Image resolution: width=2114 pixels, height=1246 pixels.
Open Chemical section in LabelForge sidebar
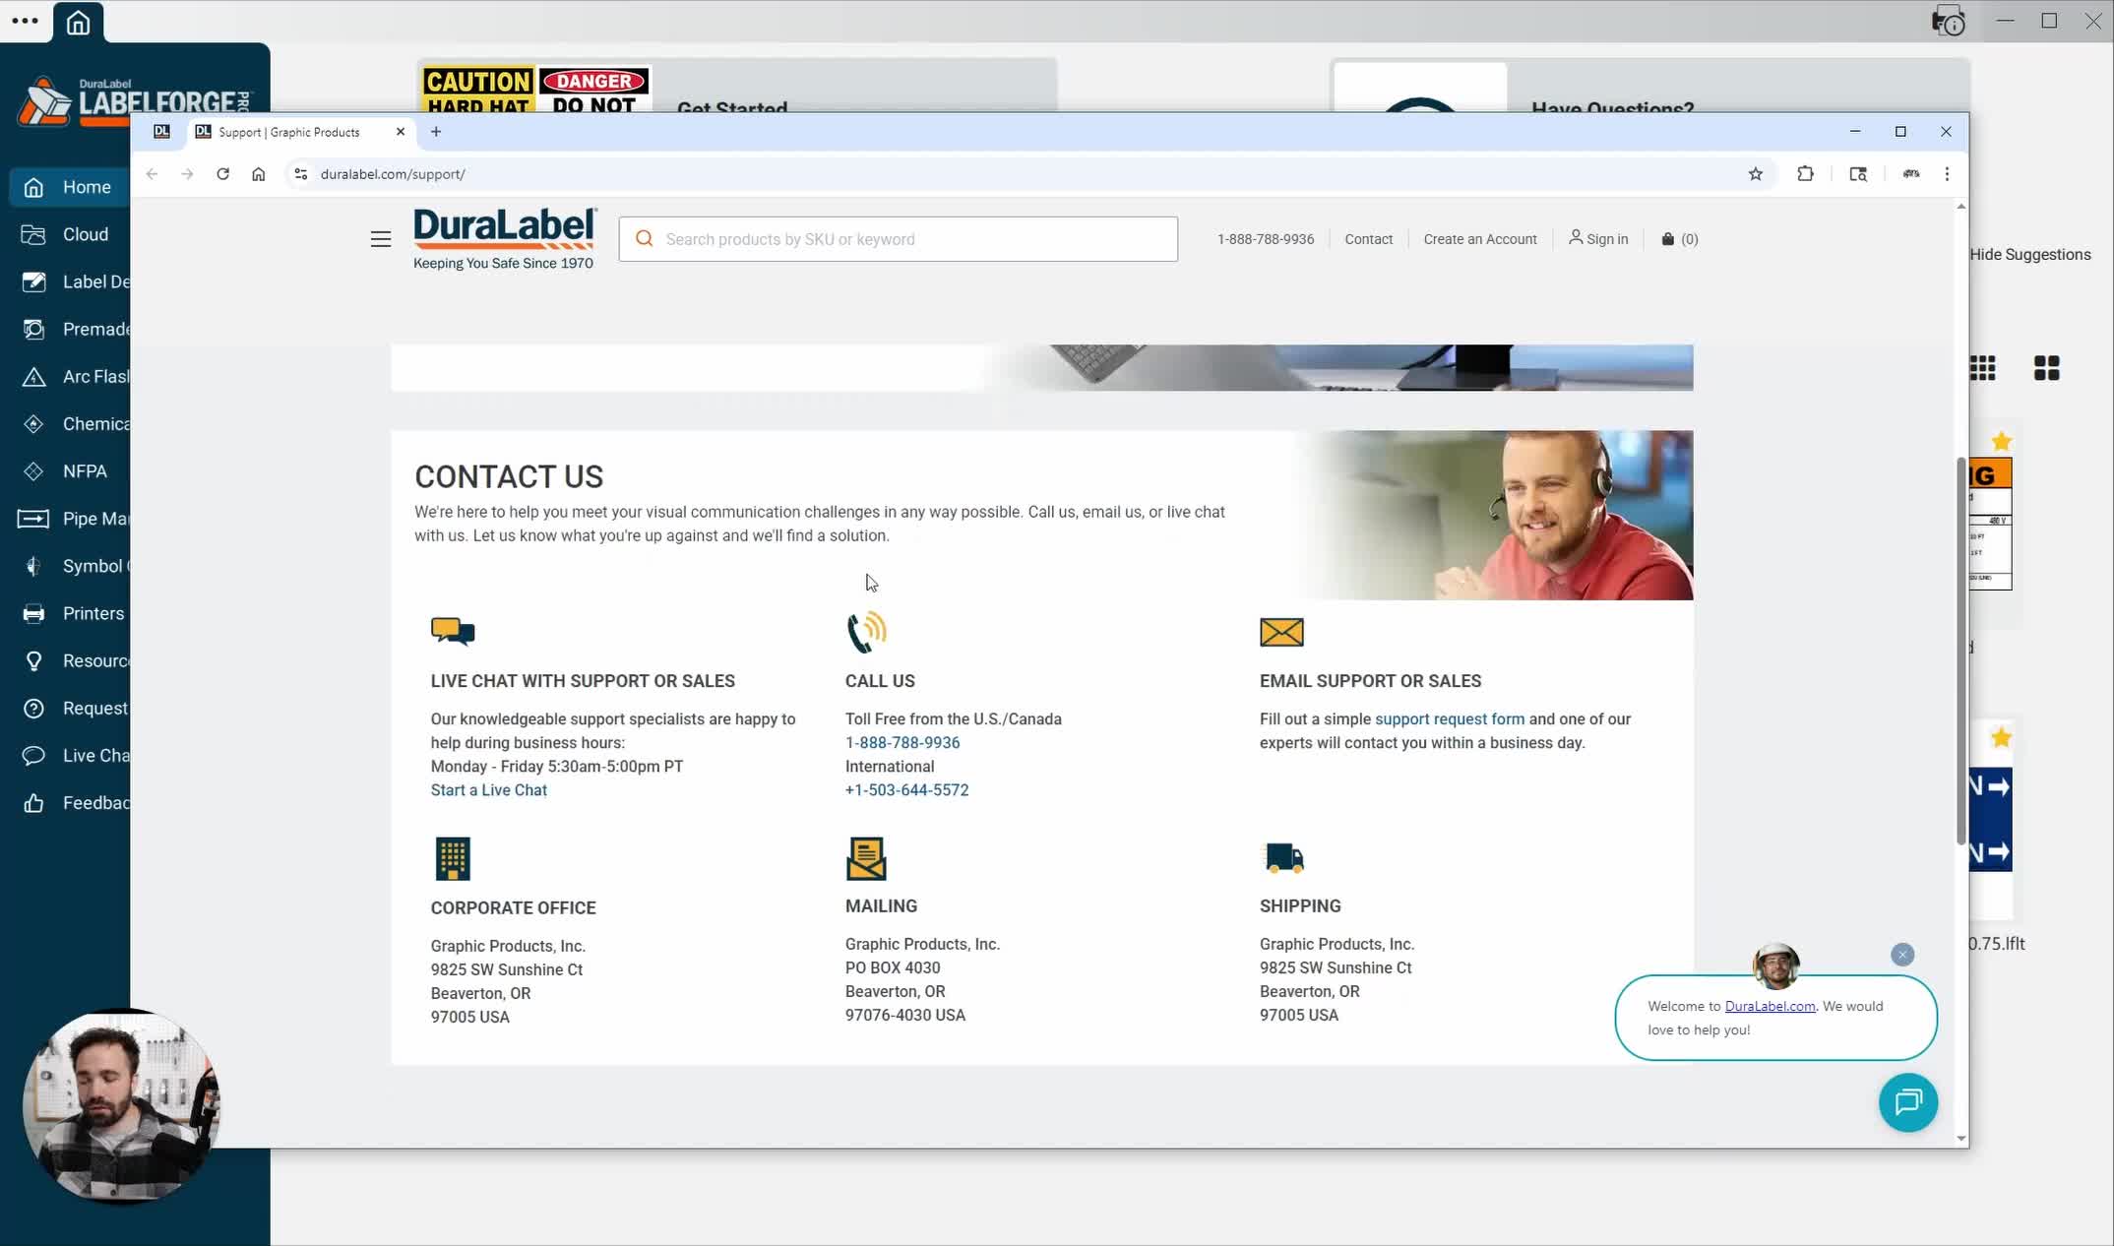[x=70, y=423]
